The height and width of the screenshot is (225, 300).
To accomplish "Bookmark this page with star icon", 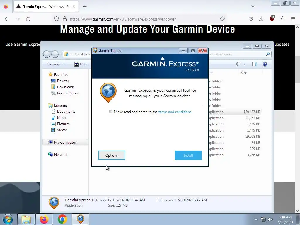I will tap(222, 19).
